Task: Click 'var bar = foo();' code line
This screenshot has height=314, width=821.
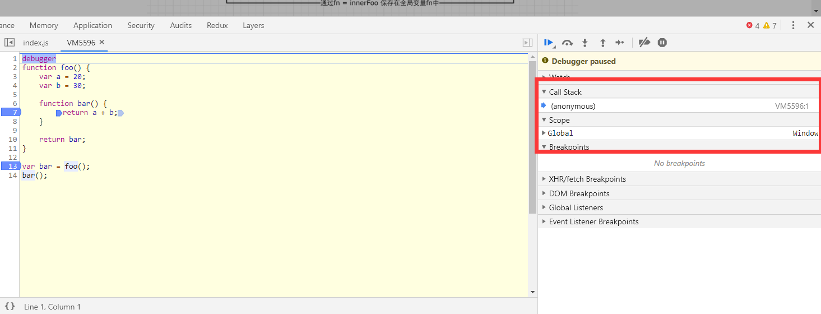Action: [x=56, y=167]
